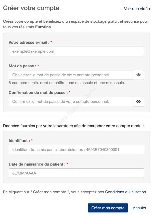Click the Créer mon compte button
The height and width of the screenshot is (215, 153).
108,208
